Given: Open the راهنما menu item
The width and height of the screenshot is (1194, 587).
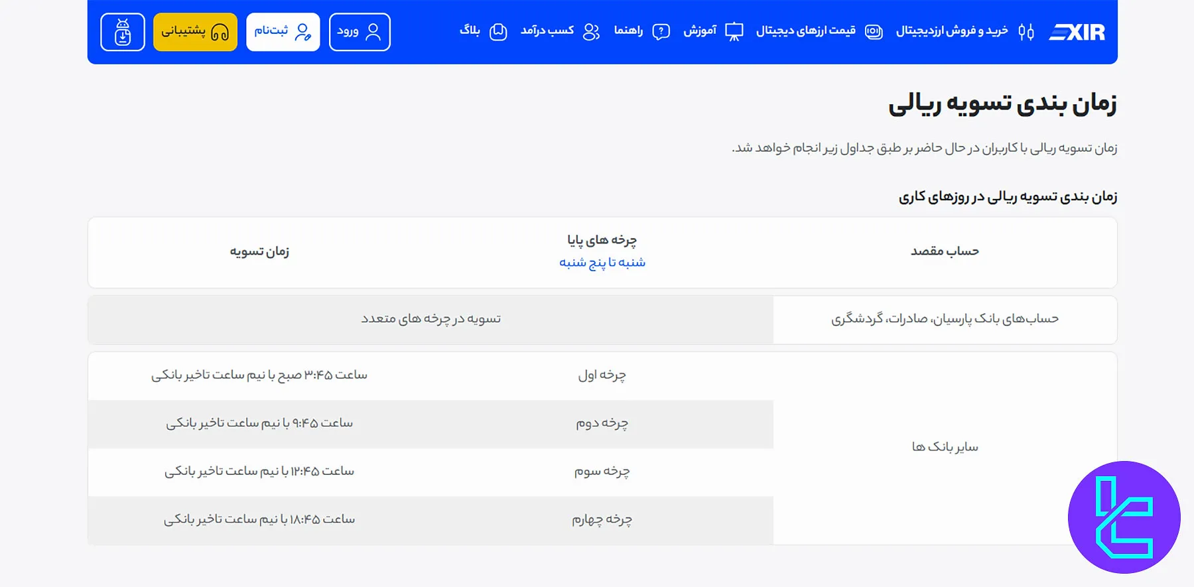Looking at the screenshot, I should (x=628, y=31).
